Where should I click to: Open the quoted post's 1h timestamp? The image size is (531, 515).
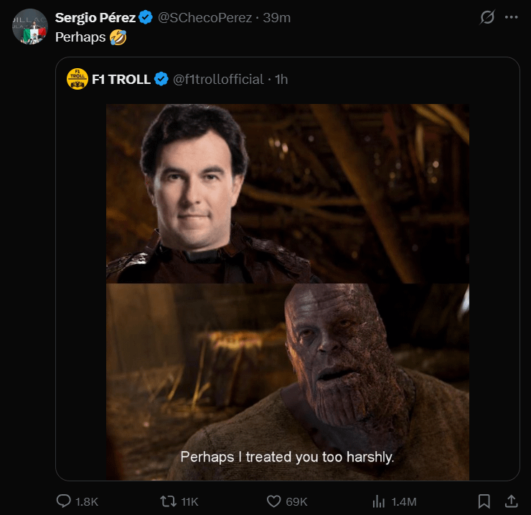(x=281, y=79)
